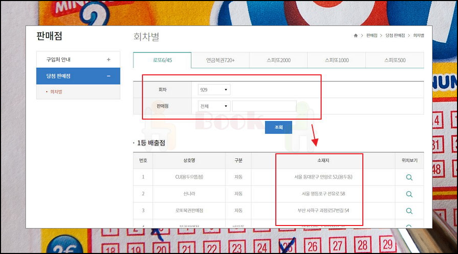Expand 구입처 안내 plus icon
The width and height of the screenshot is (458, 254).
(109, 60)
